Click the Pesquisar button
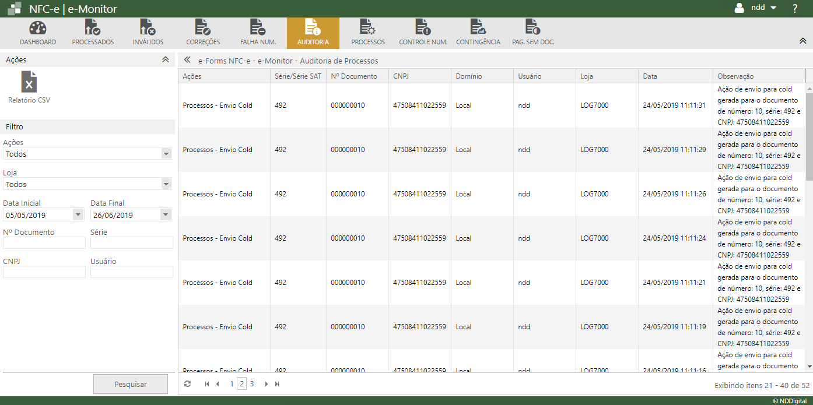813x405 pixels. (131, 384)
